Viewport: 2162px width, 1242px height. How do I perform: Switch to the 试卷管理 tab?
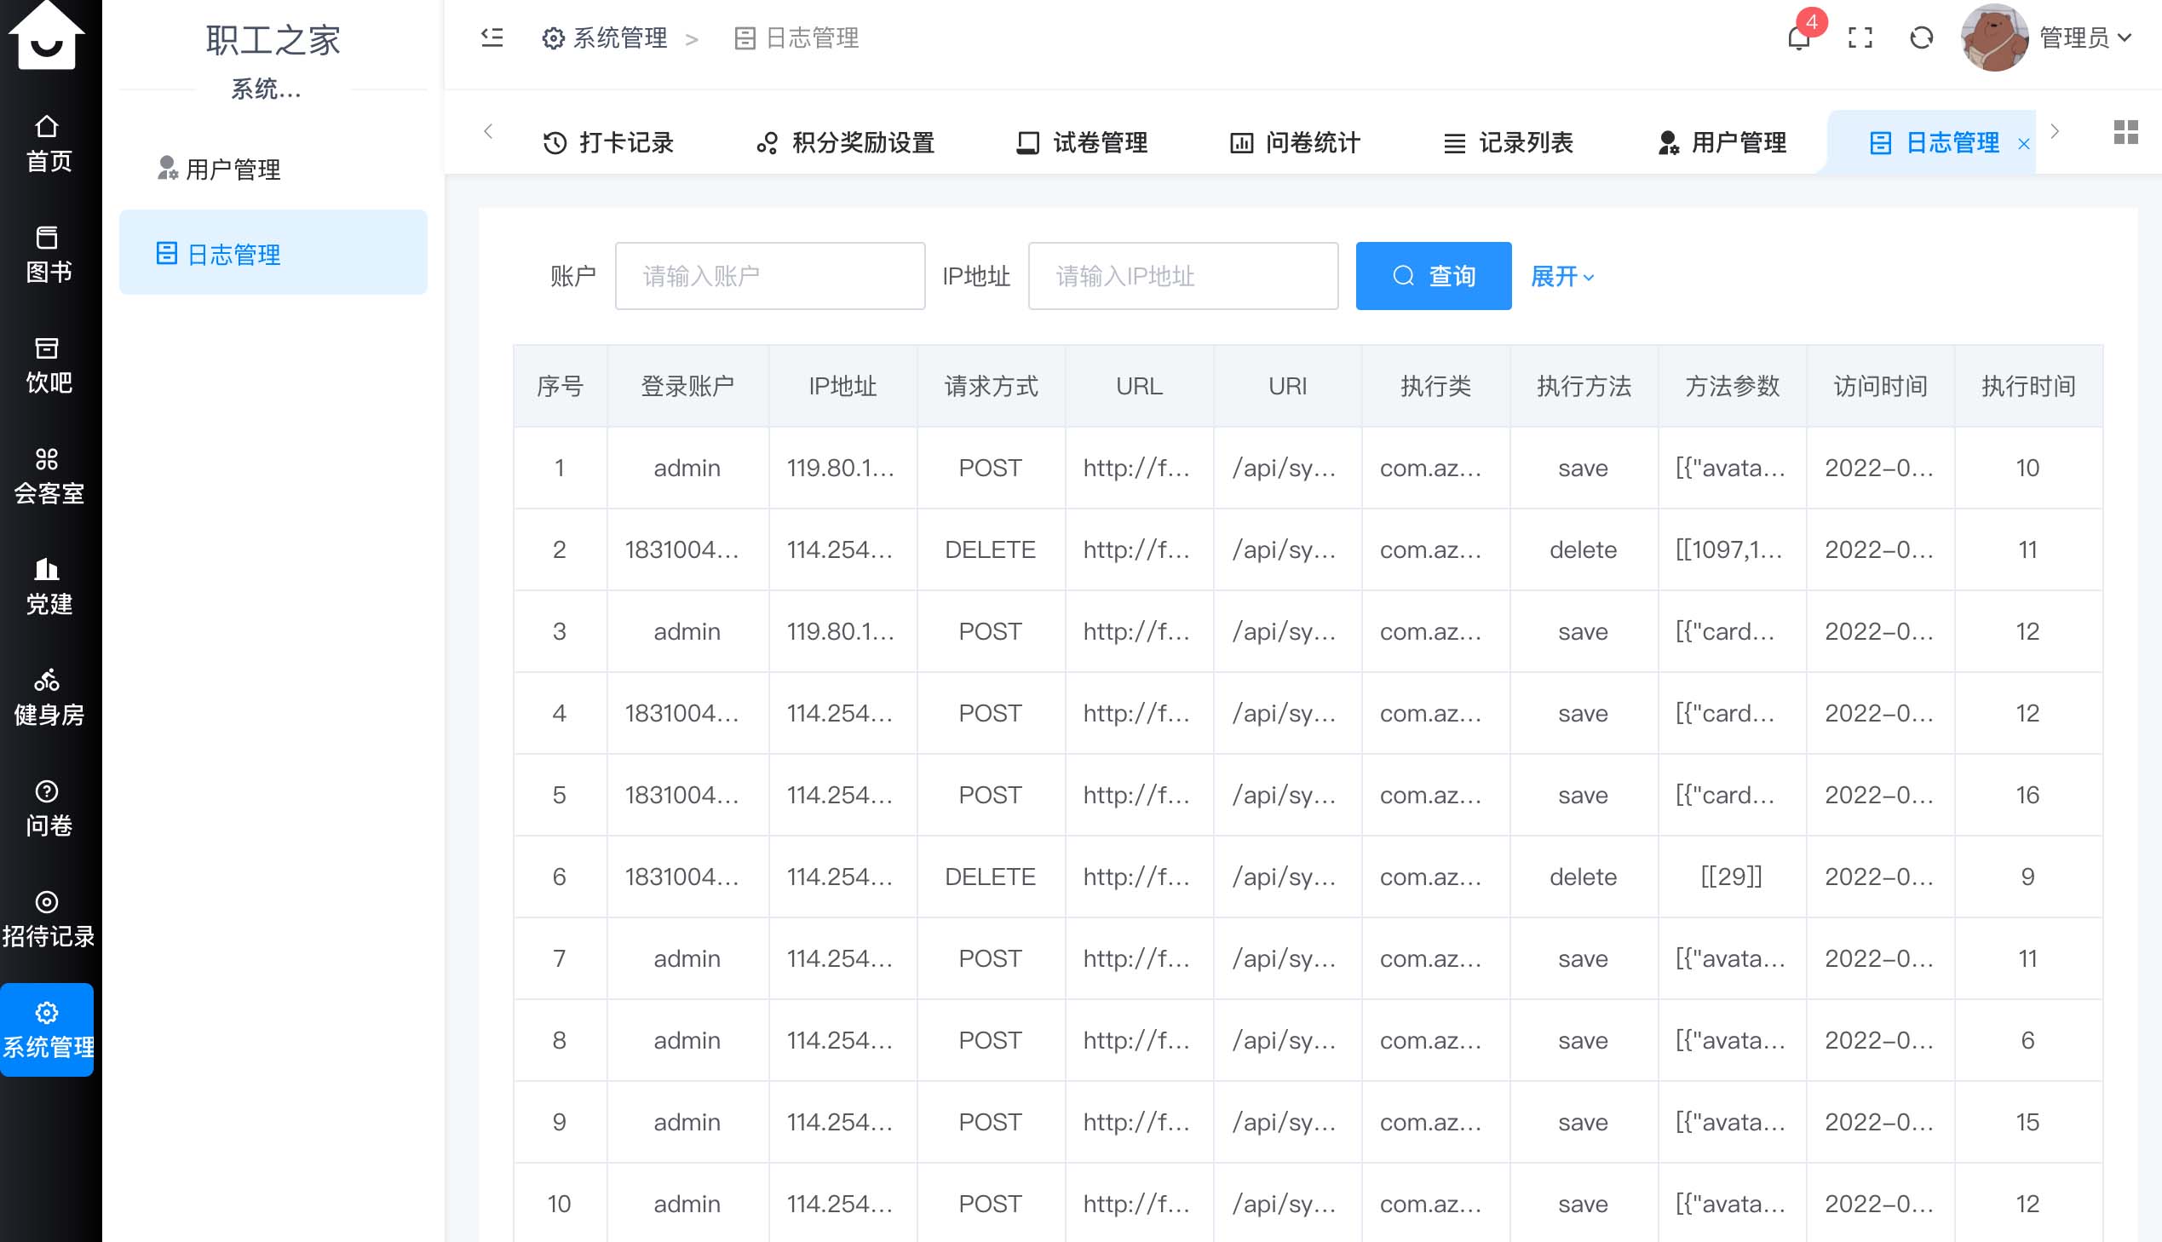click(x=1082, y=142)
